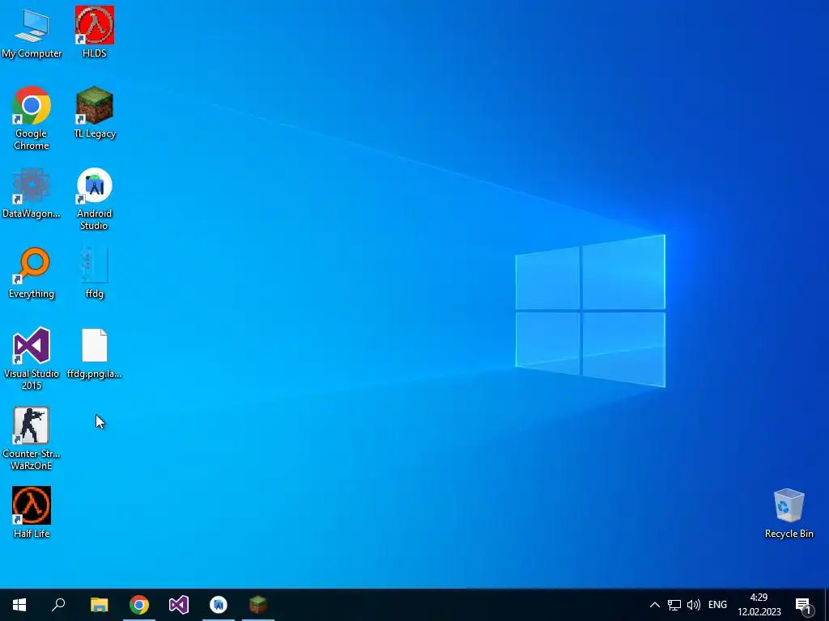Open the notification center icon
Screen dimensions: 829x621
point(804,605)
